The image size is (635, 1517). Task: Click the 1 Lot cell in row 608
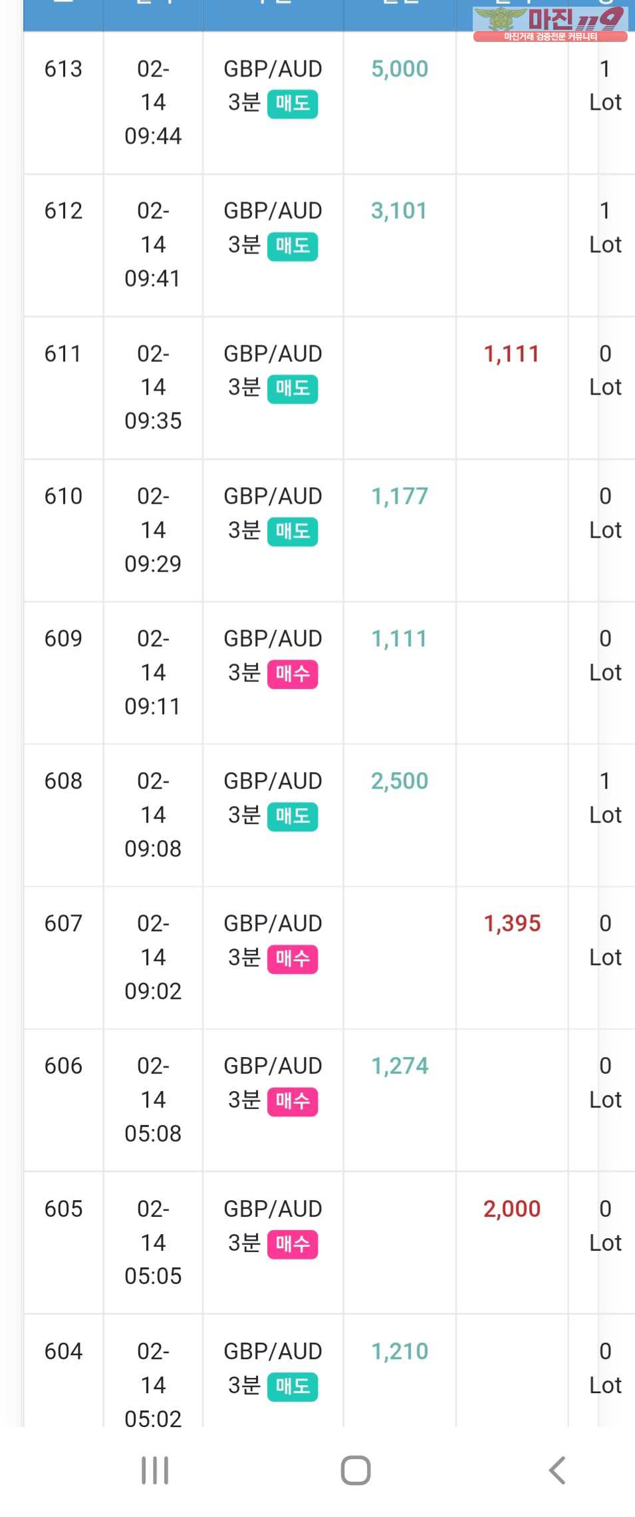pyautogui.click(x=605, y=797)
